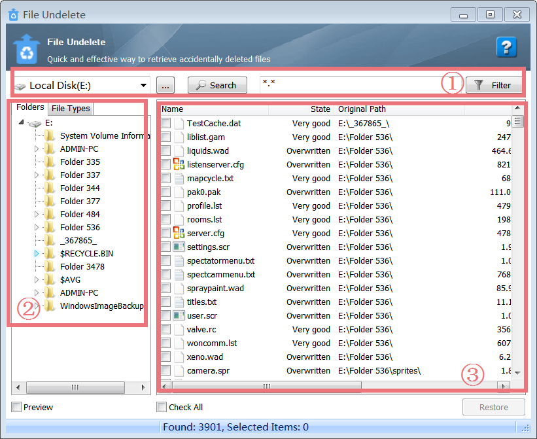Enable the Check All checkbox
537x439 pixels.
pyautogui.click(x=162, y=407)
